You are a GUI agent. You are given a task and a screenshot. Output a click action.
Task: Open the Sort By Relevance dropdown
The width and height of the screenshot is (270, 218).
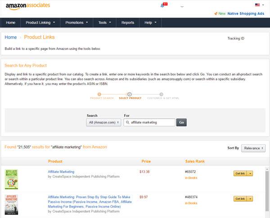253,148
